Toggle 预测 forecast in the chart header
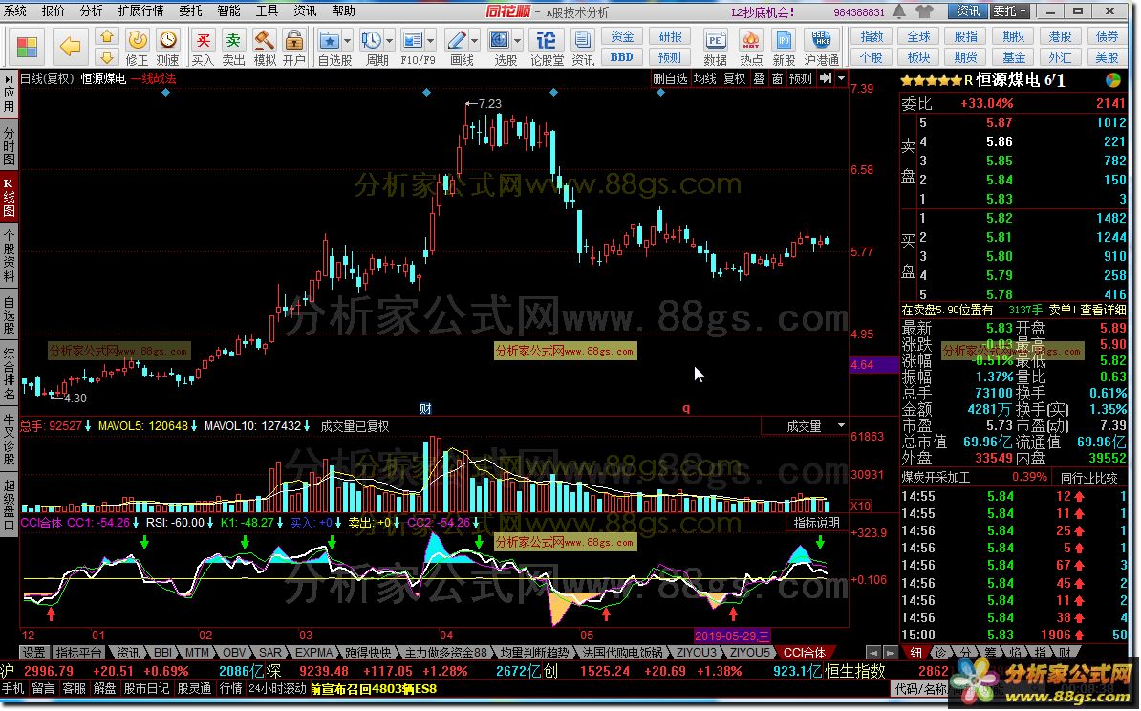Viewport: 1141px width, 711px height. (x=801, y=78)
